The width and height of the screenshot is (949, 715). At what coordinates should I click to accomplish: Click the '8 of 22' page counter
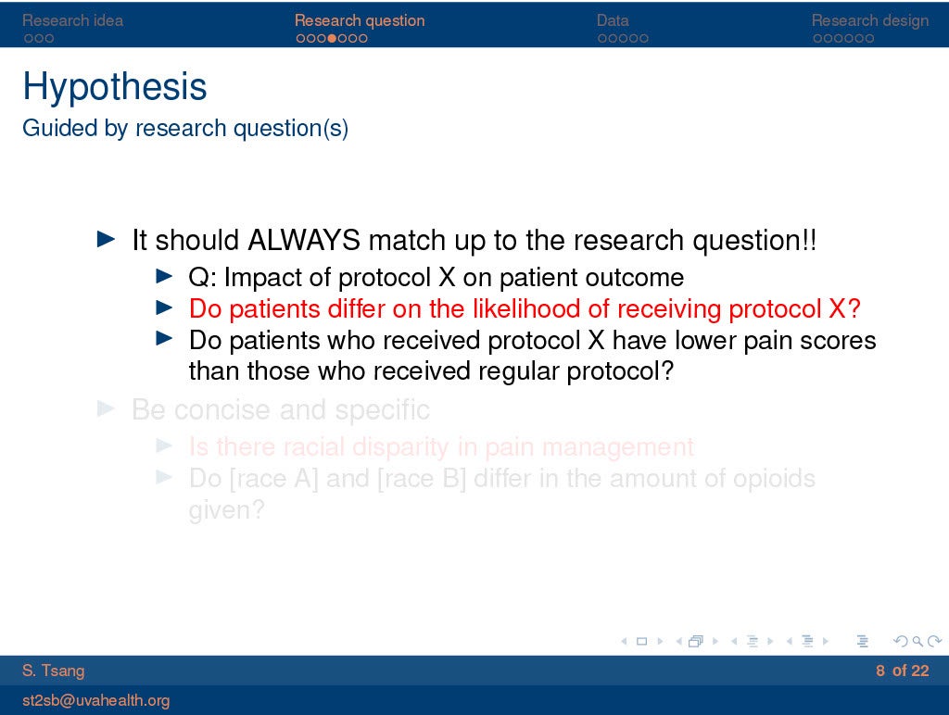[902, 671]
